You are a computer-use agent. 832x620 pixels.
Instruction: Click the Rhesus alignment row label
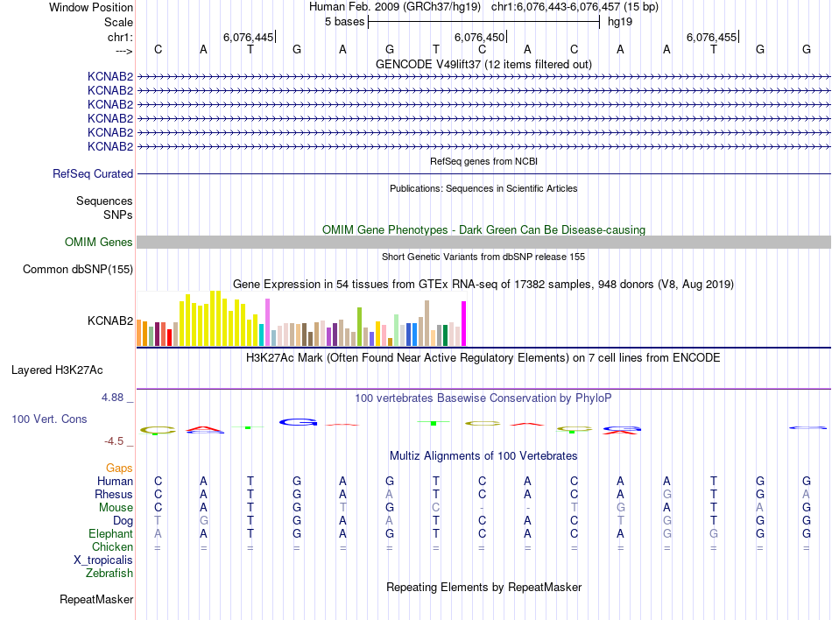coord(114,494)
